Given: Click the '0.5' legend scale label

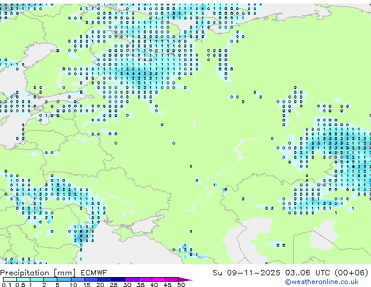Looking at the screenshot, I should 20,285.
